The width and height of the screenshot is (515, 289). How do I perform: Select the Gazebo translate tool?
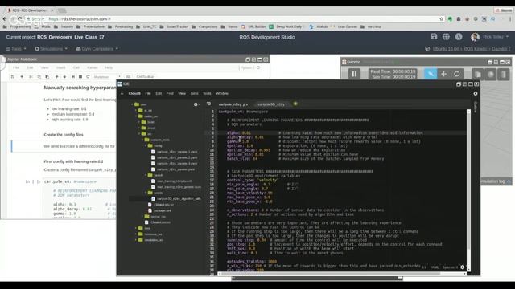pyautogui.click(x=443, y=74)
